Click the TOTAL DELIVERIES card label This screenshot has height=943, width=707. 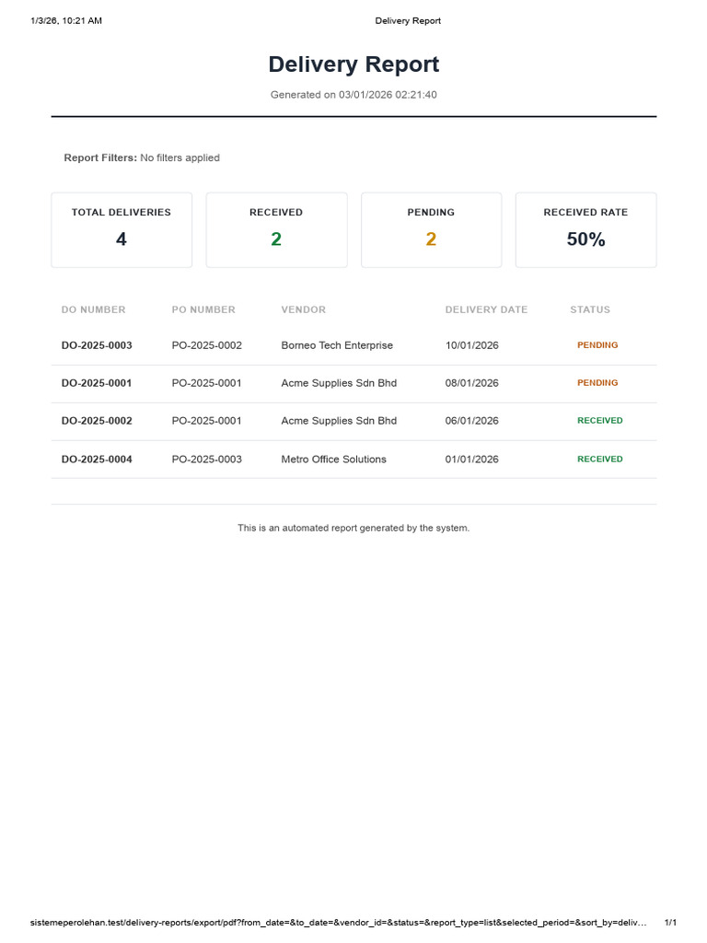pos(122,213)
